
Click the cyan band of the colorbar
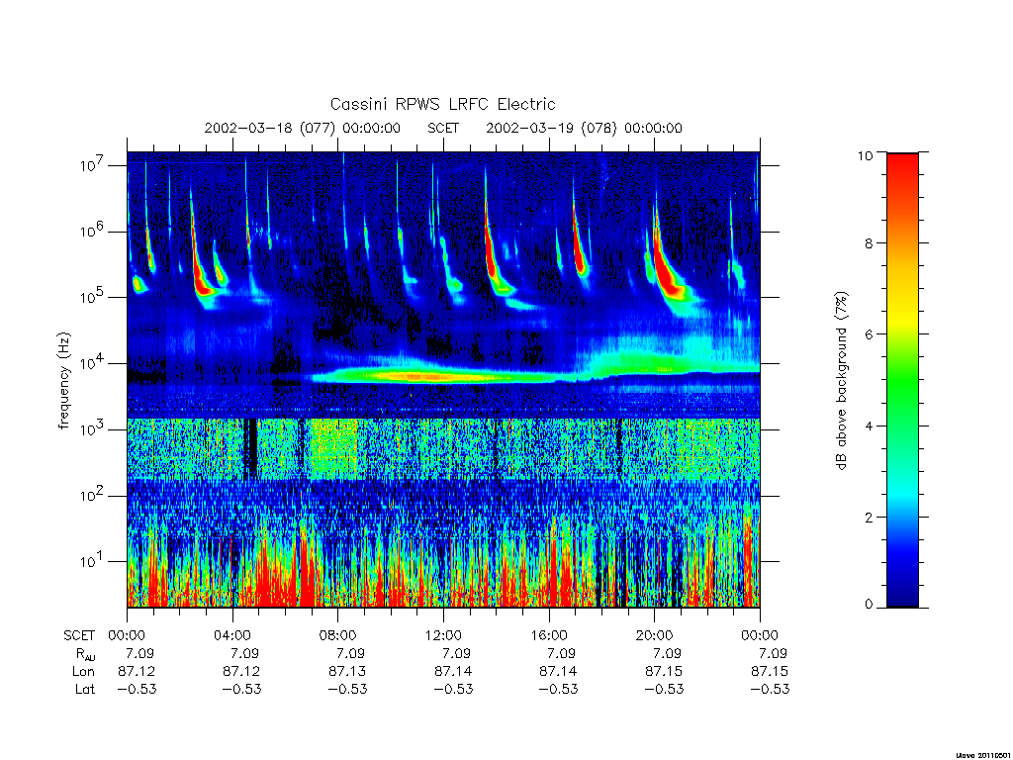click(902, 495)
